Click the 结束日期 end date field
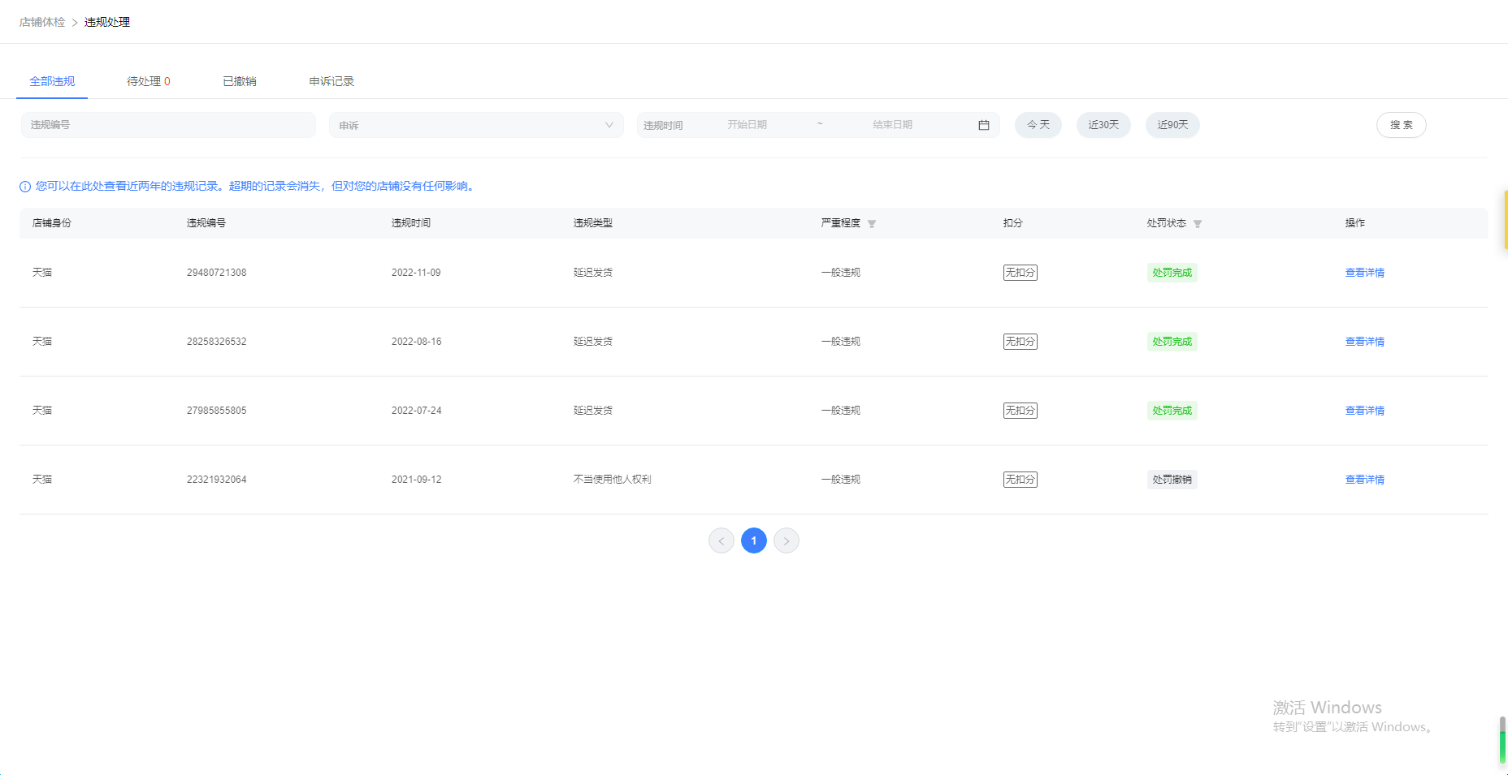The image size is (1508, 775). [x=893, y=125]
